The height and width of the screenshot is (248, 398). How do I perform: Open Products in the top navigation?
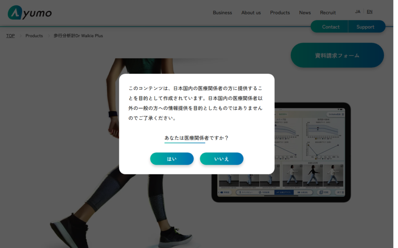[280, 12]
